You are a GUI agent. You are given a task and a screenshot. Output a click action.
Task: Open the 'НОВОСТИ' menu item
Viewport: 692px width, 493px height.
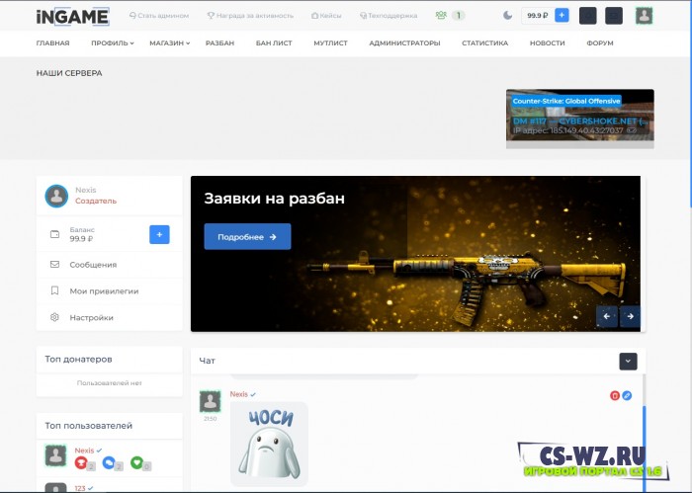pyautogui.click(x=548, y=43)
